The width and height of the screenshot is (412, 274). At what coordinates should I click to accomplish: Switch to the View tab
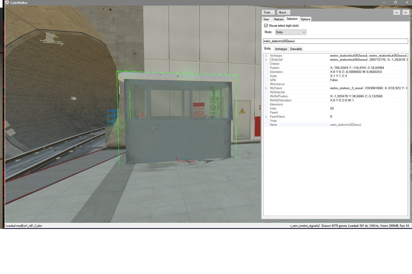(266, 19)
